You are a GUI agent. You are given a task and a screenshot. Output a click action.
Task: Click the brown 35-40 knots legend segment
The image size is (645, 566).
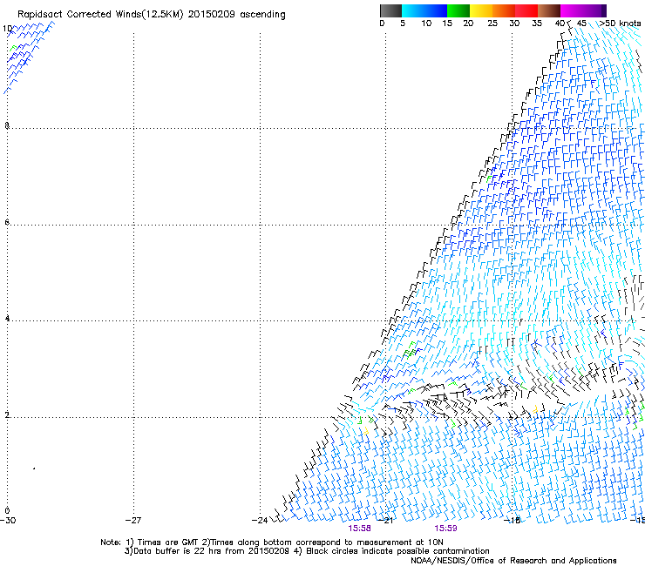(x=549, y=10)
